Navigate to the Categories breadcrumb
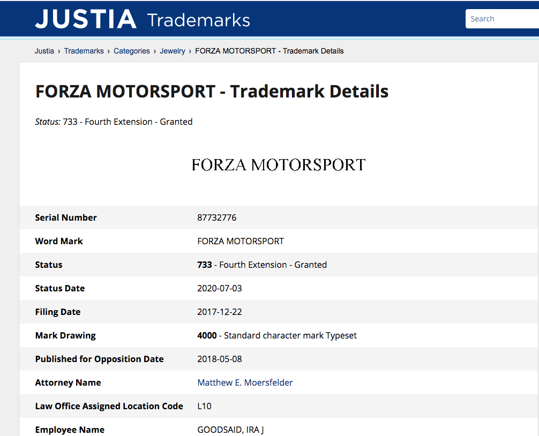The image size is (539, 436). pyautogui.click(x=131, y=51)
